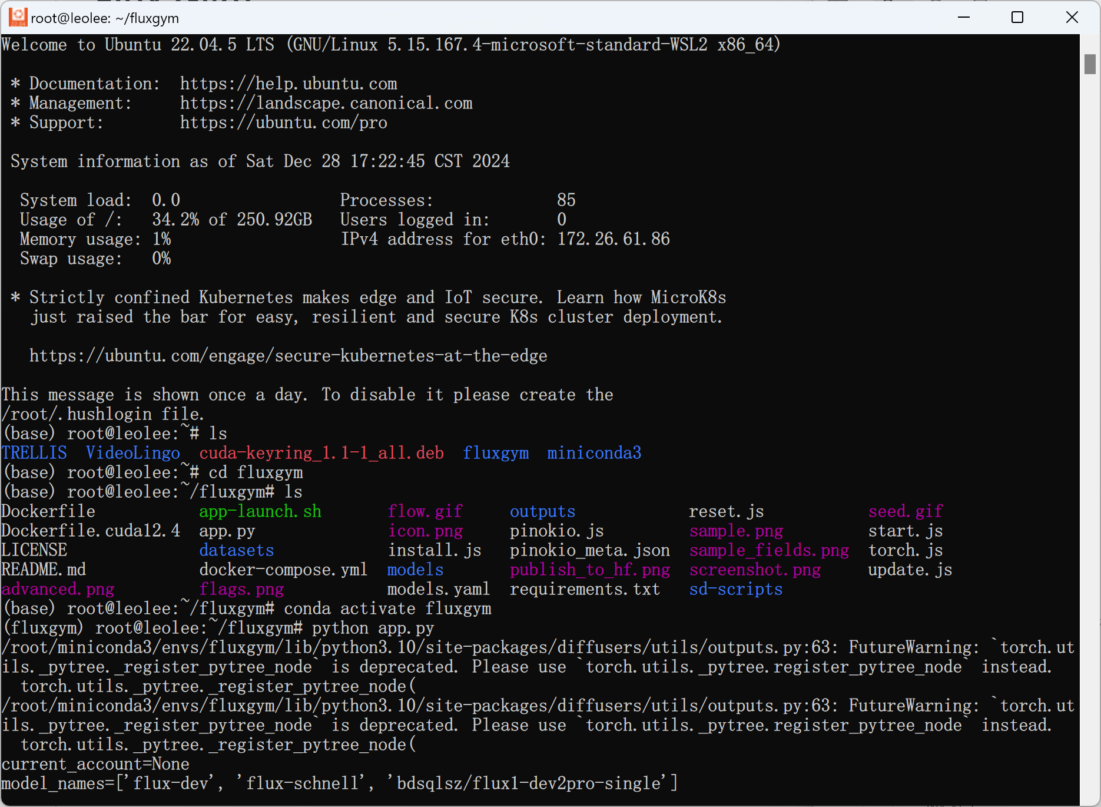Click the sd-scripts directory name
The image size is (1101, 807).
[736, 589]
